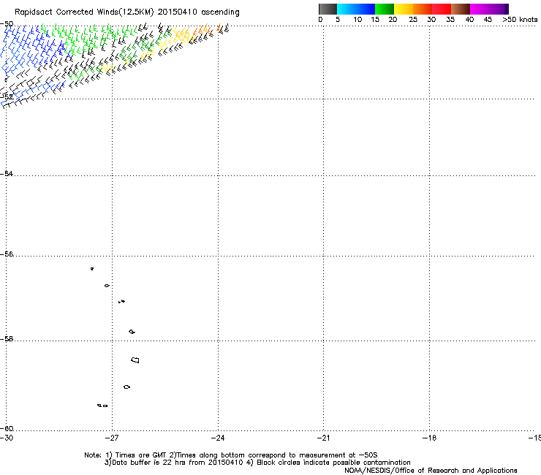Click the note line 'Times are GMT'
This screenshot has height=475, width=541.
[141, 455]
